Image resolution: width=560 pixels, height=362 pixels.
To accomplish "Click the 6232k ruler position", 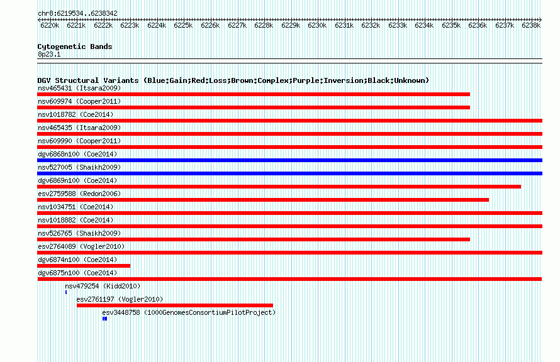I will tap(371, 25).
